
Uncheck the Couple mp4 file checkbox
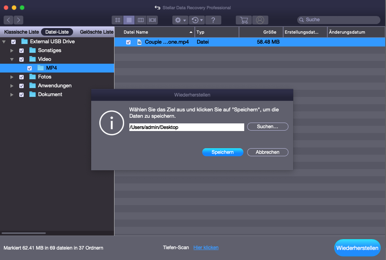coord(128,42)
